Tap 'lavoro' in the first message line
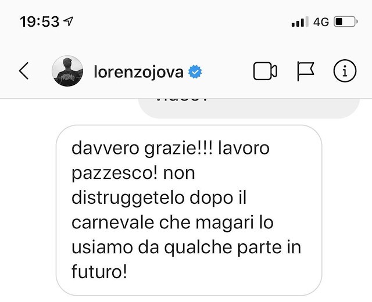This screenshot has width=372, height=302. point(244,149)
